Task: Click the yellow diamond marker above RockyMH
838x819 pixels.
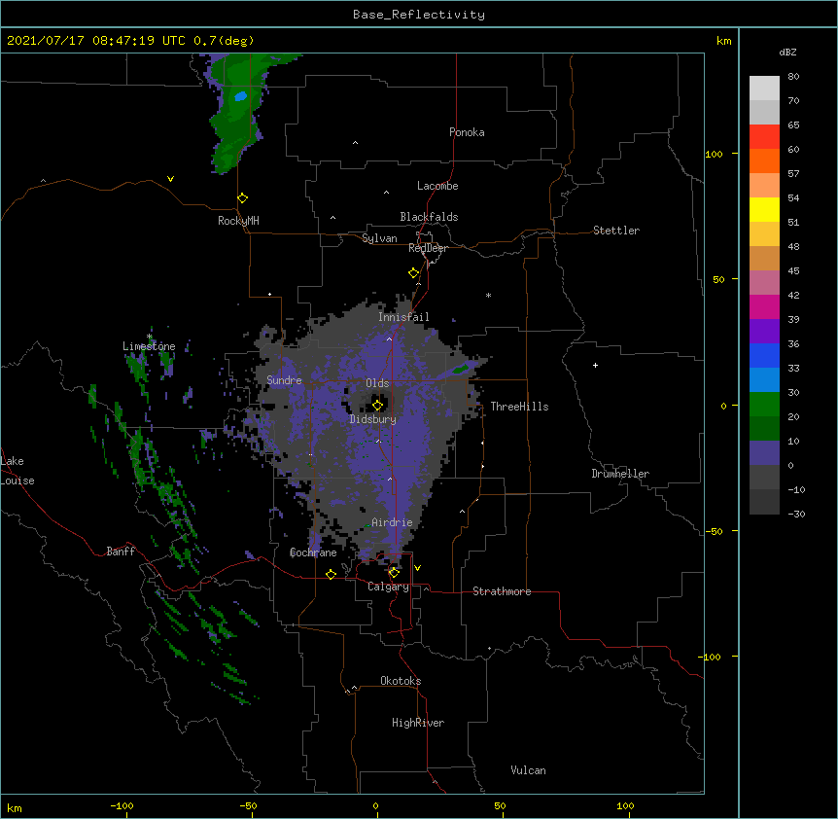Action: (x=243, y=198)
